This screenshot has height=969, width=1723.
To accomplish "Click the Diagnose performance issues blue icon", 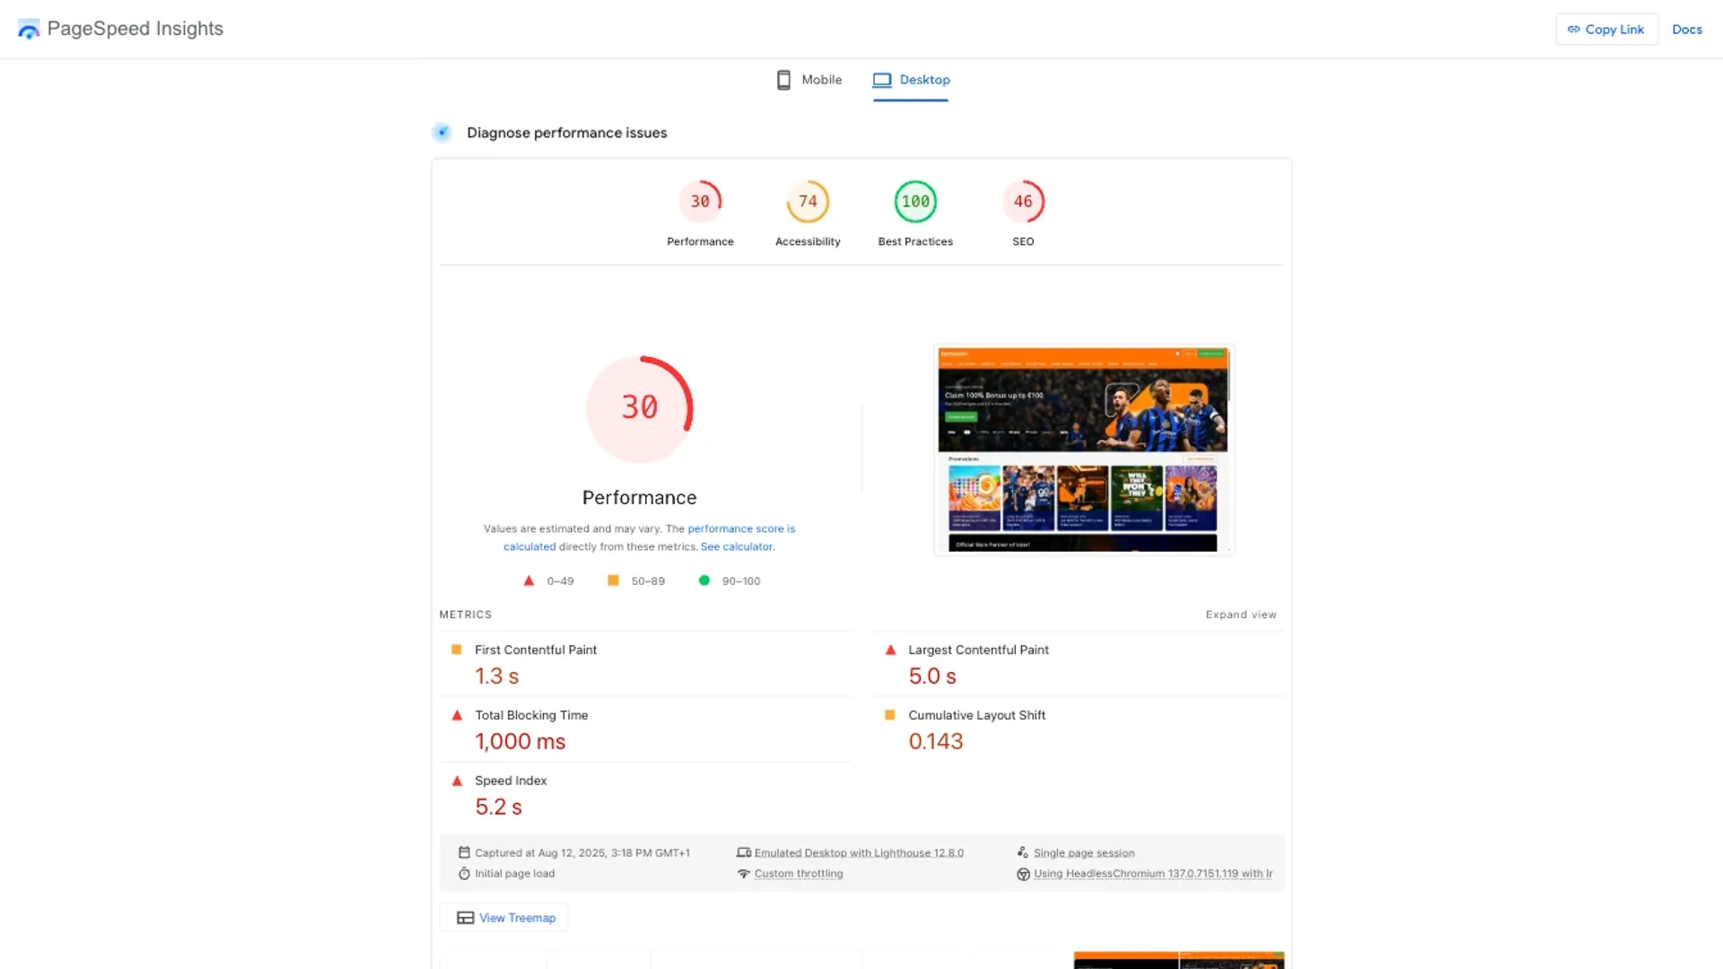I will coord(442,133).
